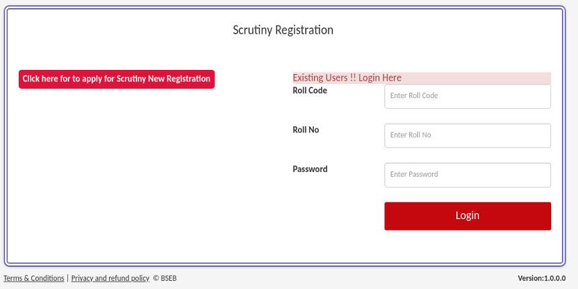
Task: Click the © BSEB copyright text
Action: pos(165,278)
